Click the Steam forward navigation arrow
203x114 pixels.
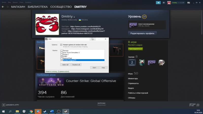(x=8, y=7)
